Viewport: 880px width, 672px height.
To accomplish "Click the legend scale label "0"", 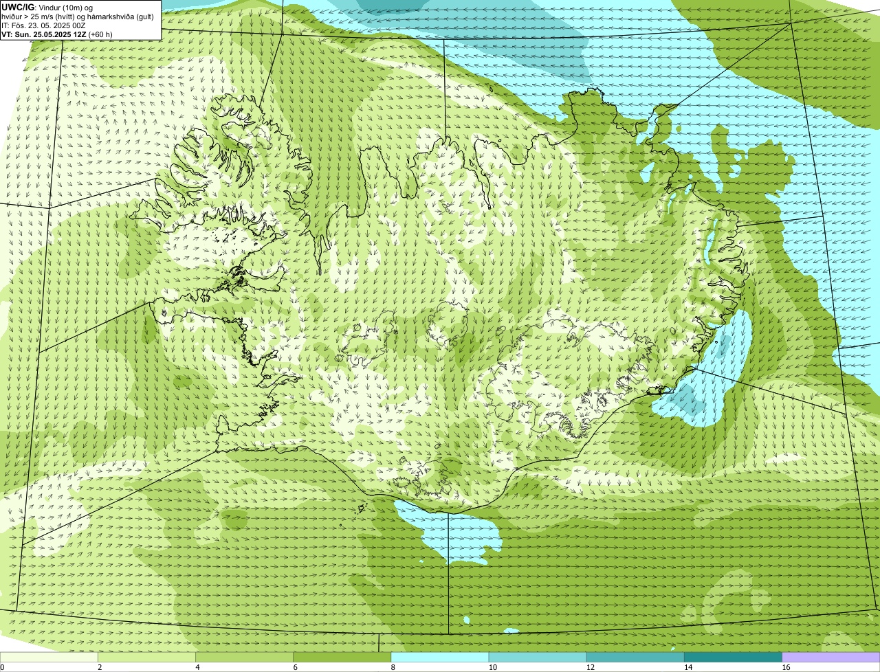I will point(2,667).
